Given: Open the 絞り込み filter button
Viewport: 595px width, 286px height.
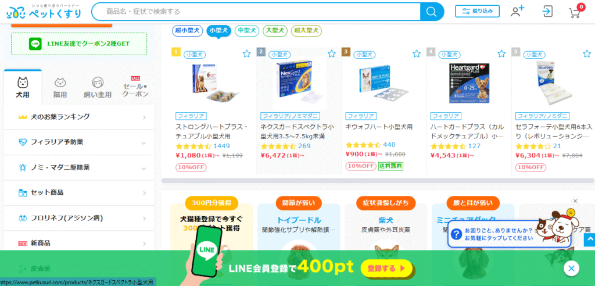Looking at the screenshot, I should coord(478,12).
